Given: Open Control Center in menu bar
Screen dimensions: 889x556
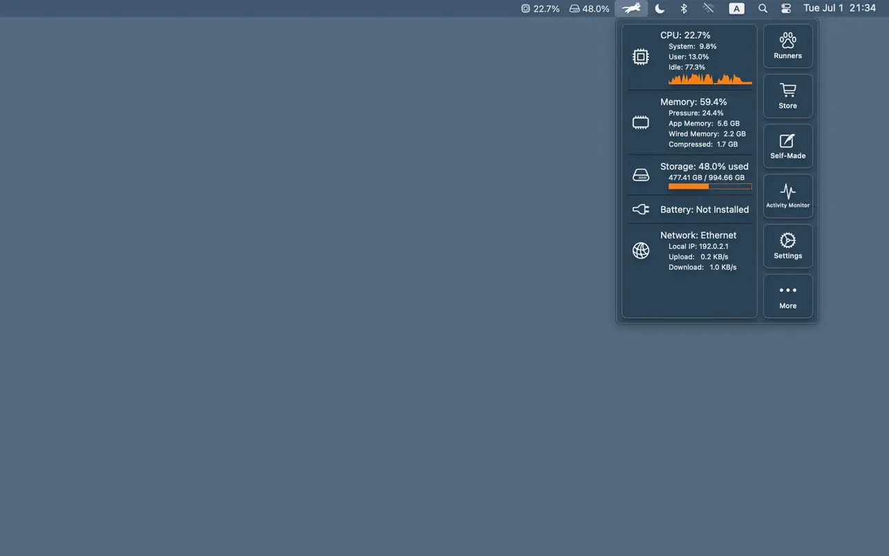Looking at the screenshot, I should (x=786, y=8).
